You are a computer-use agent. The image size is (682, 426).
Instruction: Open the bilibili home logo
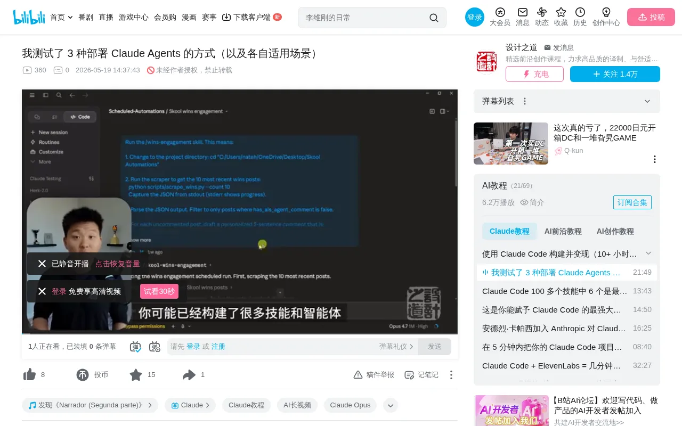(x=29, y=17)
